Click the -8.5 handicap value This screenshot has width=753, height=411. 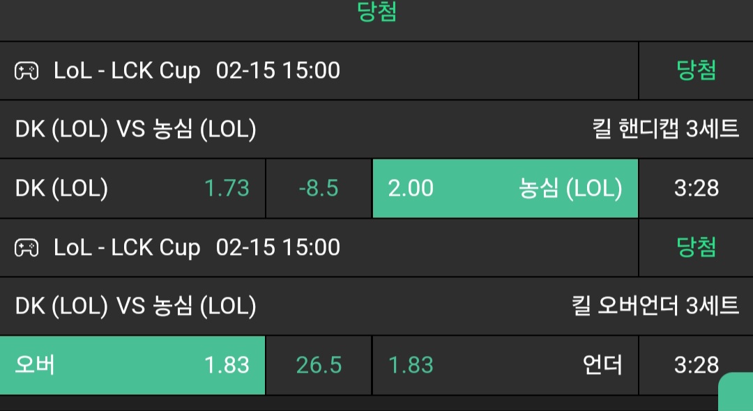(x=319, y=188)
